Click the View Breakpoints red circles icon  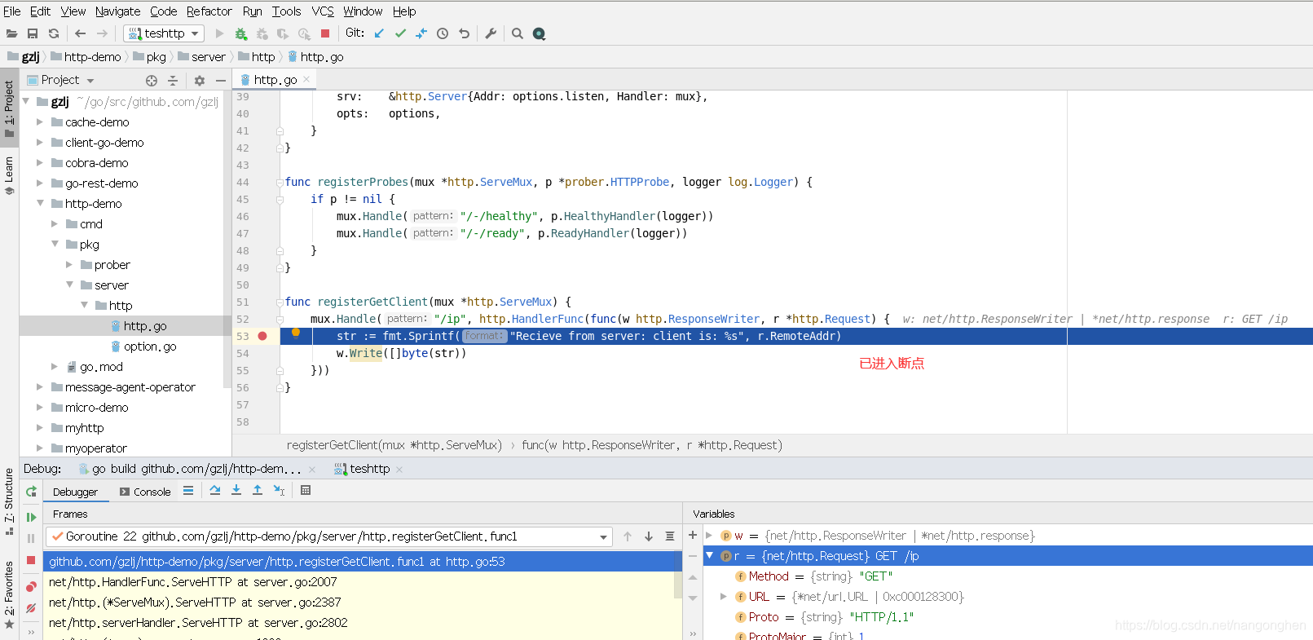coord(31,587)
